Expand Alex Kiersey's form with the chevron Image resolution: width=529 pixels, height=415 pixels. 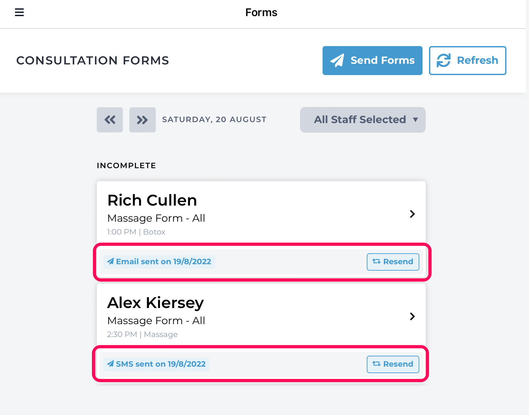412,316
